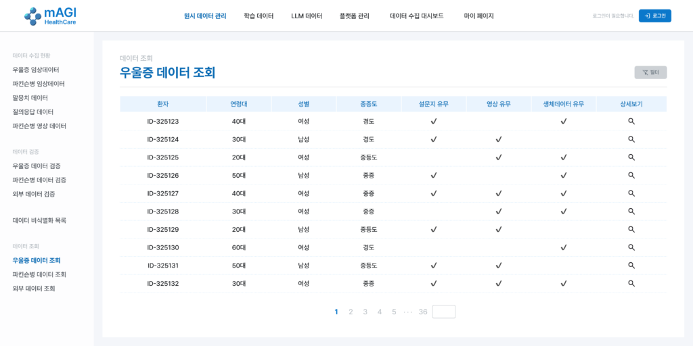The height and width of the screenshot is (346, 693).
Task: Click biodata checkmark for ID-325125
Action: [563, 157]
